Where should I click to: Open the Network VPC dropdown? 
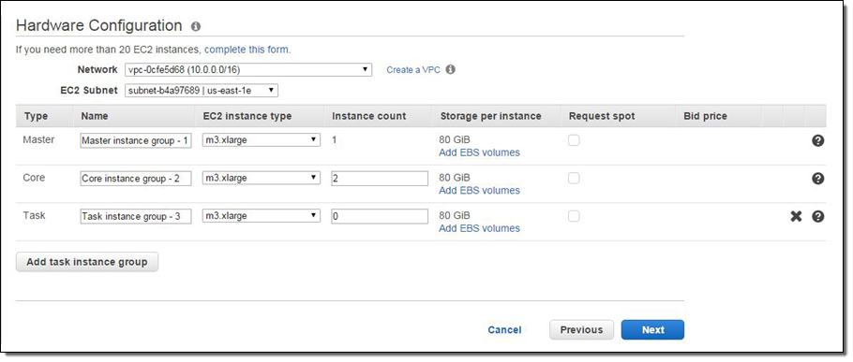(248, 70)
